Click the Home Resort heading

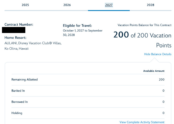15,38
